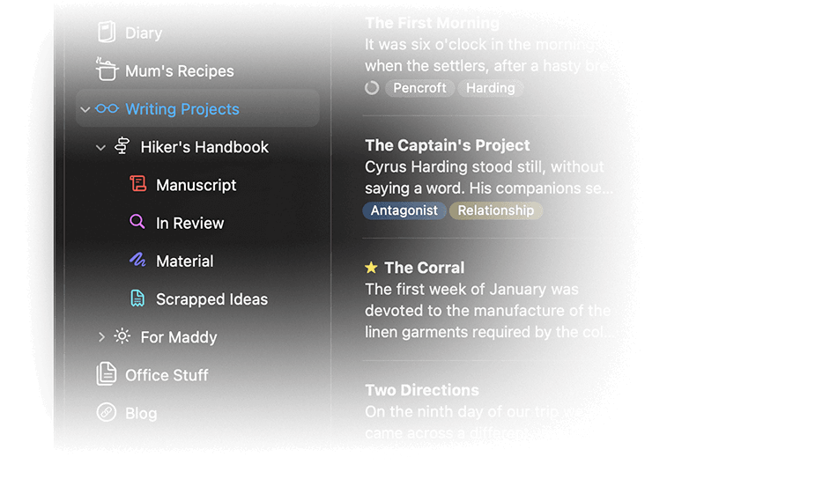Image resolution: width=815 pixels, height=479 pixels.
Task: Collapse the Hiker's Handbook folder
Action: [x=100, y=148]
